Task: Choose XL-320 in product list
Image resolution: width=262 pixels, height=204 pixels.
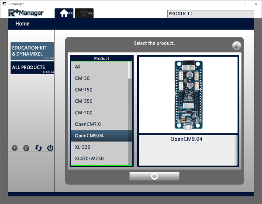Action: pyautogui.click(x=100, y=147)
